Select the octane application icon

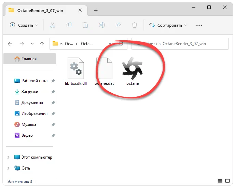(x=133, y=68)
